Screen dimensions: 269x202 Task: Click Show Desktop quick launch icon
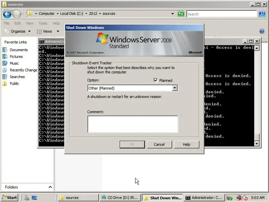point(34,198)
